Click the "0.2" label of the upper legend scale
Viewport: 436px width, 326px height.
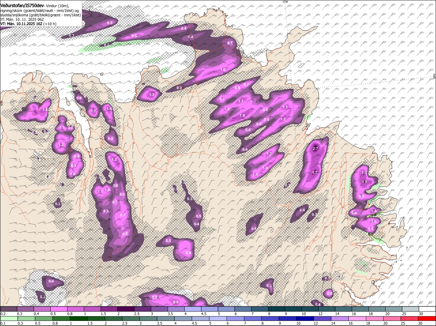click(2, 314)
